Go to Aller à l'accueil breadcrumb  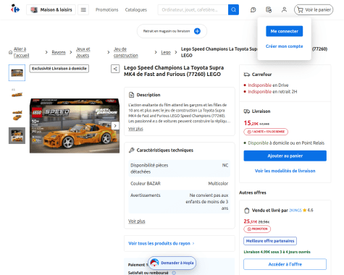tap(21, 52)
